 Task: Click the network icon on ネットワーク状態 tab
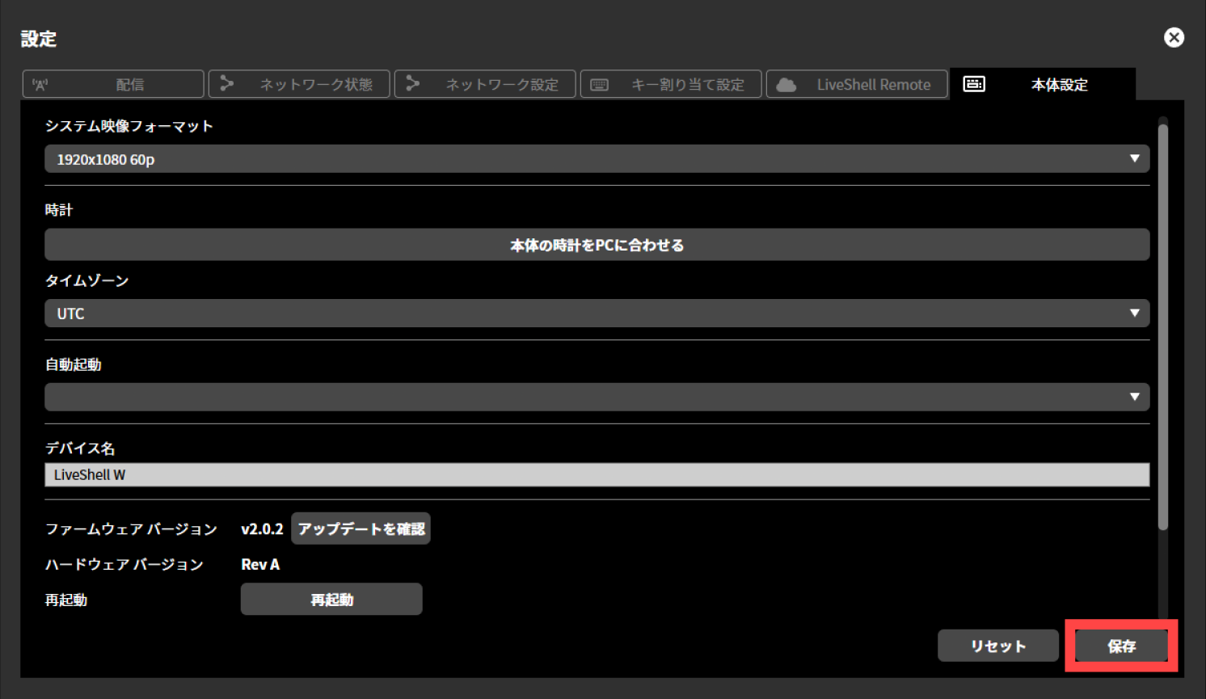[x=227, y=83]
